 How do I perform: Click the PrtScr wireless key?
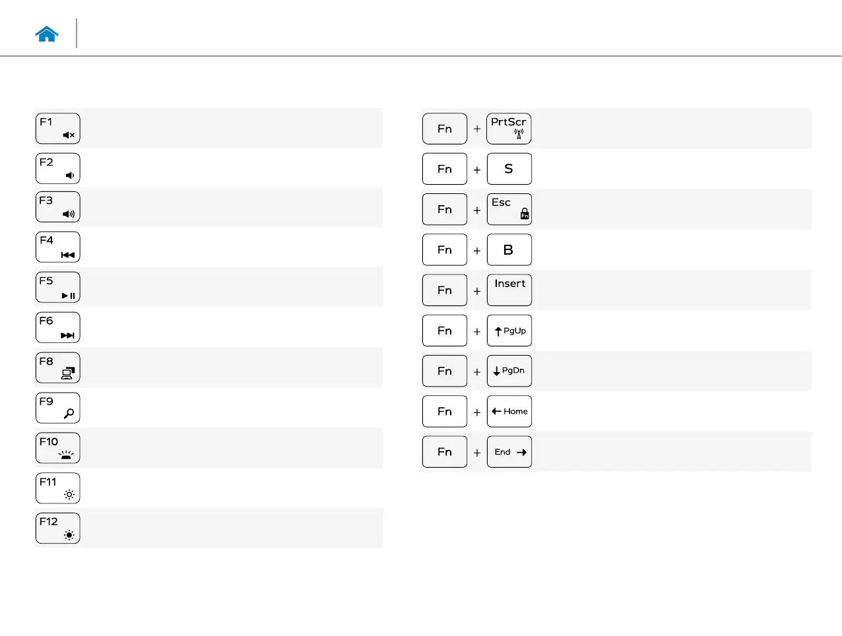(509, 129)
